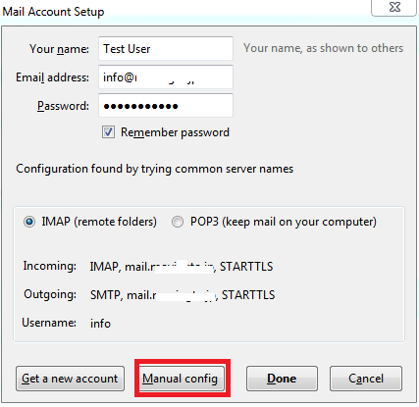Click the IMAP (remote folders) label text
This screenshot has height=407, width=419.
pyautogui.click(x=99, y=222)
